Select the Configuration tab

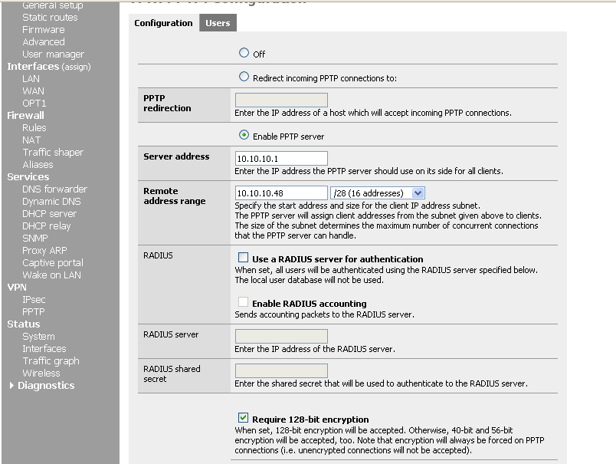163,23
